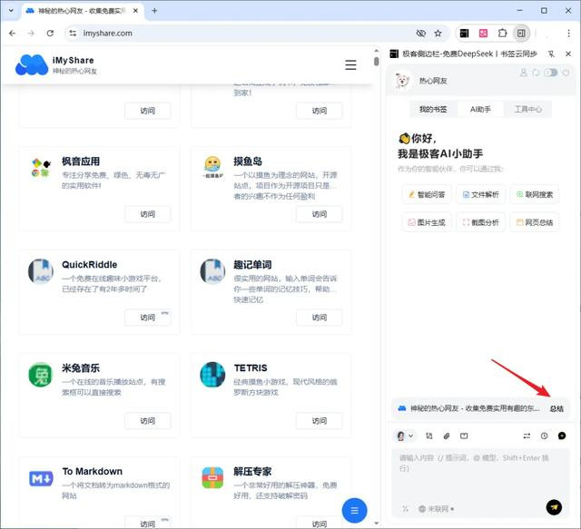Open the Chrome three-dot menu
581x529 pixels.
coord(569,34)
